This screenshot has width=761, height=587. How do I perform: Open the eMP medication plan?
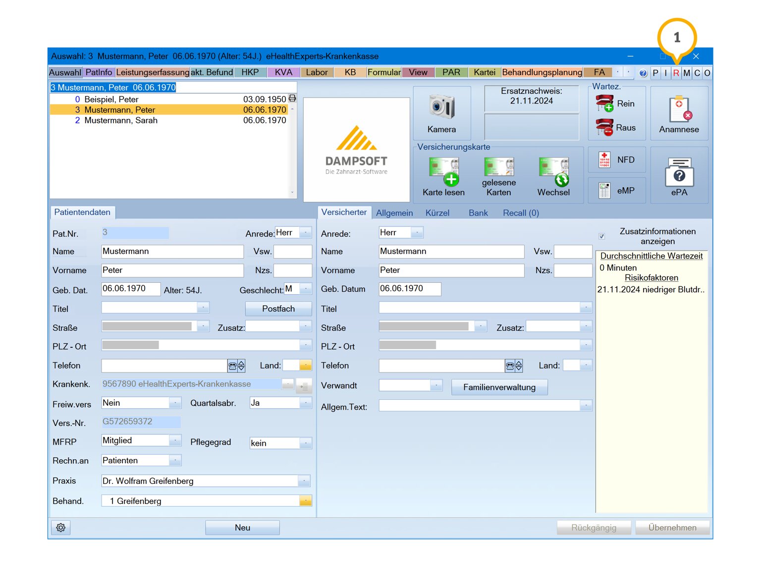pyautogui.click(x=617, y=191)
